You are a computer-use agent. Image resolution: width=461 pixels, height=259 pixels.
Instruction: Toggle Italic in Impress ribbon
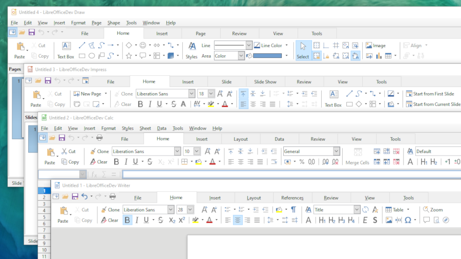tap(150, 104)
